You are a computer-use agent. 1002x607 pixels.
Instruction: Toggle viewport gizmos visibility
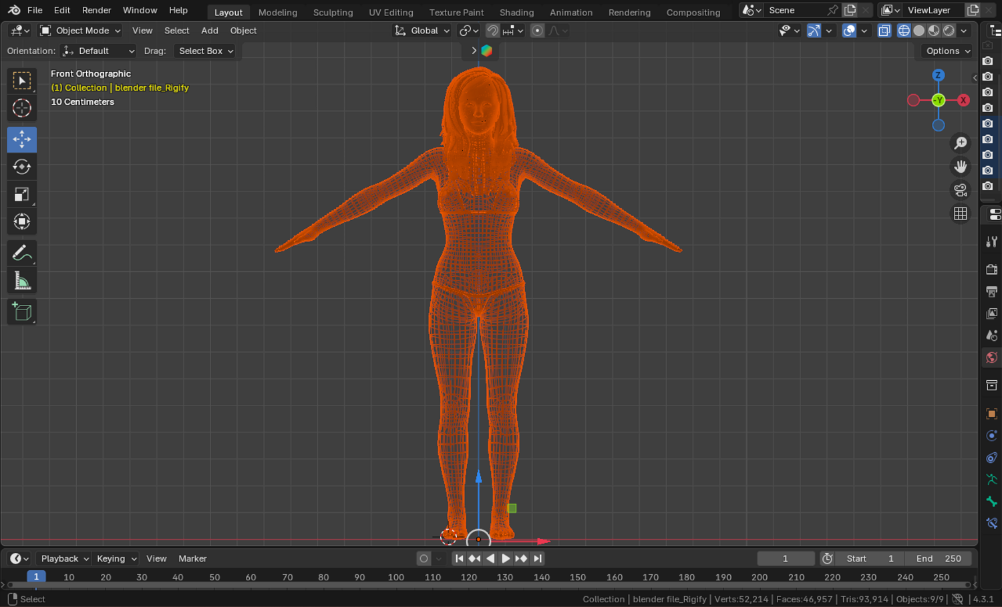(x=814, y=31)
